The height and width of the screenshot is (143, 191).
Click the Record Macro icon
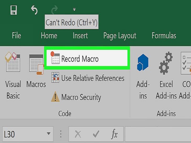point(55,58)
